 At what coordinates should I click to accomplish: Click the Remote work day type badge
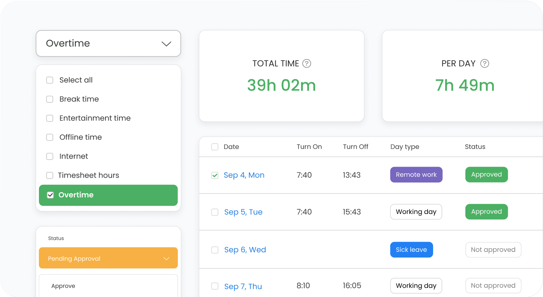416,175
